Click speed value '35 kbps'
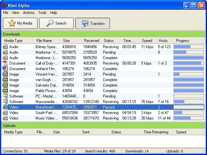207x155 pixels. click(x=147, y=102)
